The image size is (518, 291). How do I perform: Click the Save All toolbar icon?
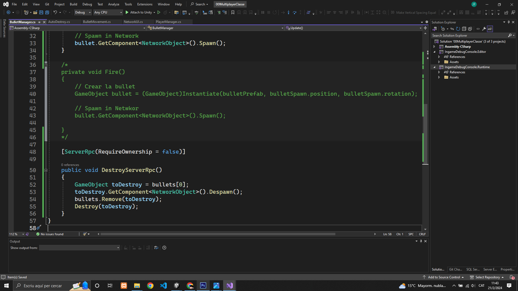[47, 12]
